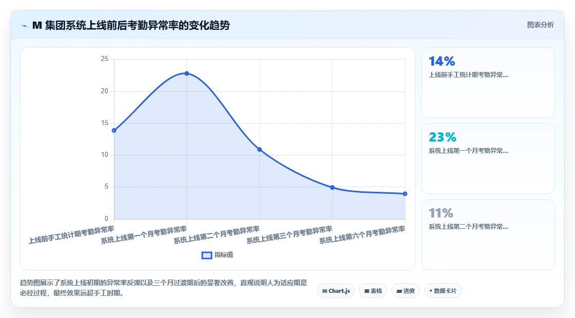Image resolution: width=575 pixels, height=318 pixels.
Task: Click card caption 系统上线第二个月考勤异常...
Action: [x=469, y=226]
